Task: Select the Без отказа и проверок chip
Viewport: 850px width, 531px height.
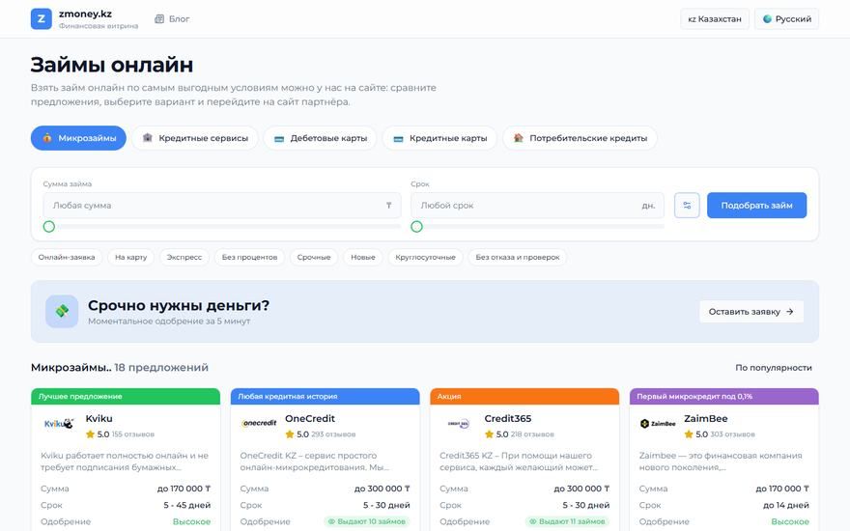Action: [517, 257]
